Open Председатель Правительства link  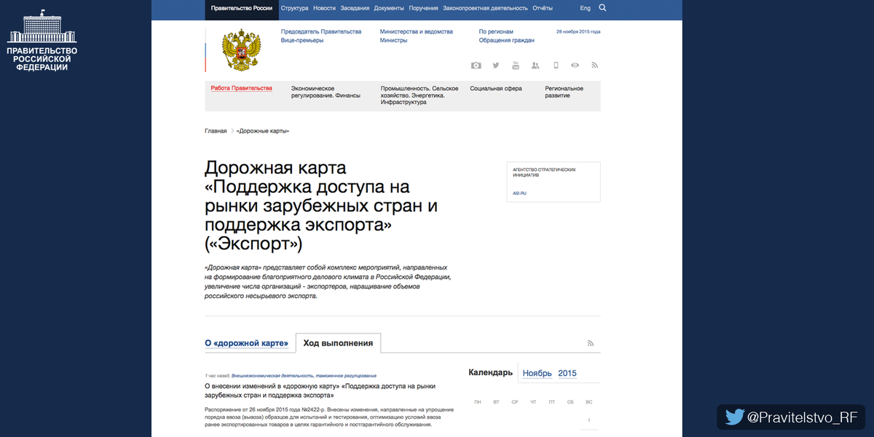[321, 31]
